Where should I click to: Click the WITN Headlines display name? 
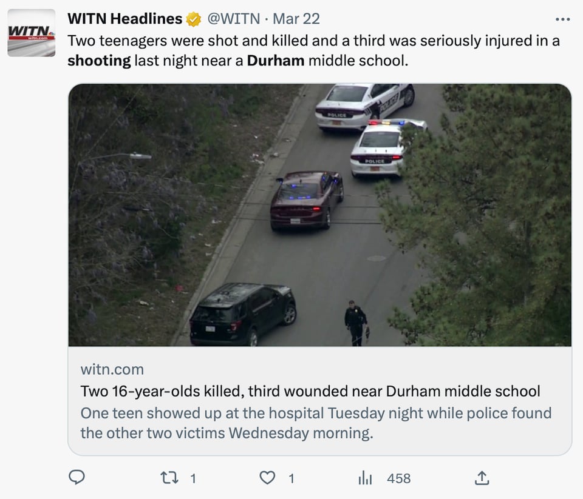[x=125, y=19]
